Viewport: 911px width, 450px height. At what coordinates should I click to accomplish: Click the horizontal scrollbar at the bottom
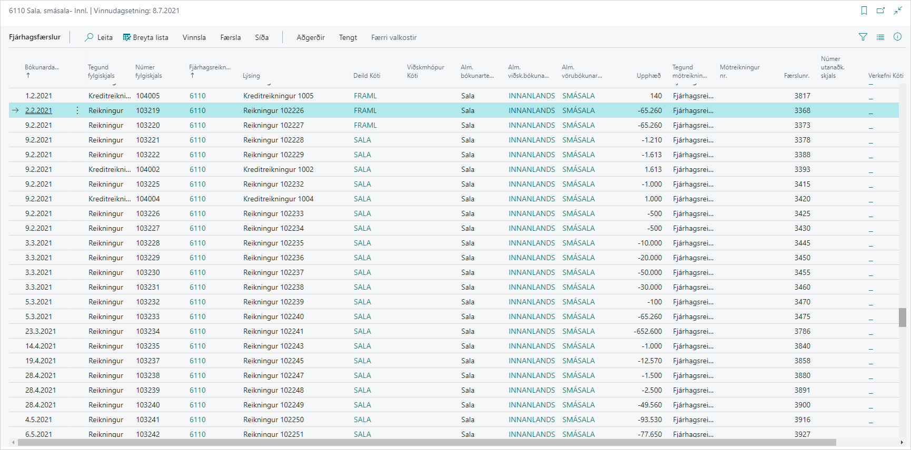point(427,443)
